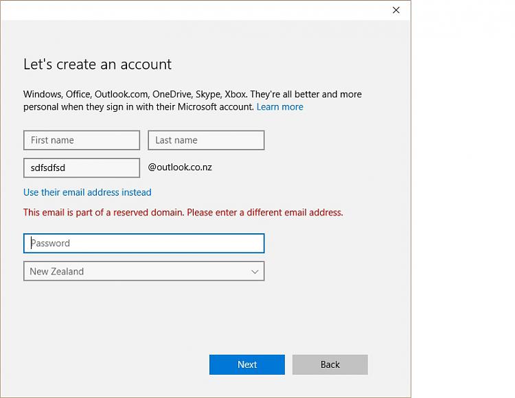Click the Let's create an account heading
This screenshot has width=515, height=398.
(98, 65)
